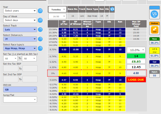Open the Set Fav 'to' All dropdown
161x114 pixels.
29,58
